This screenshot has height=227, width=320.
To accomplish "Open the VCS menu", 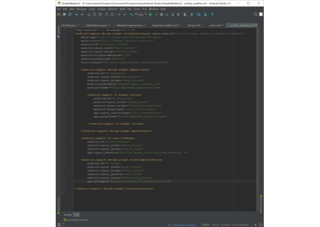I will coord(145,9).
